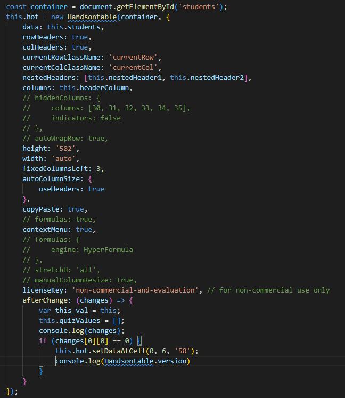Image resolution: width=345 pixels, height=398 pixels.
Task: Select the 'non-commercial-and-evaluation' license string
Action: point(135,290)
